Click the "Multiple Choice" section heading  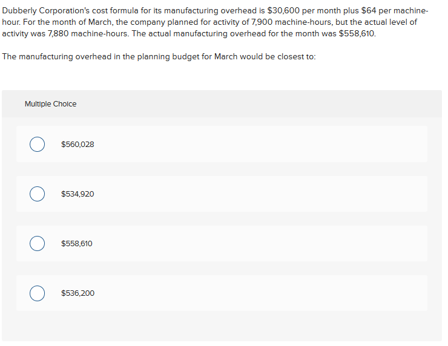[x=50, y=104]
